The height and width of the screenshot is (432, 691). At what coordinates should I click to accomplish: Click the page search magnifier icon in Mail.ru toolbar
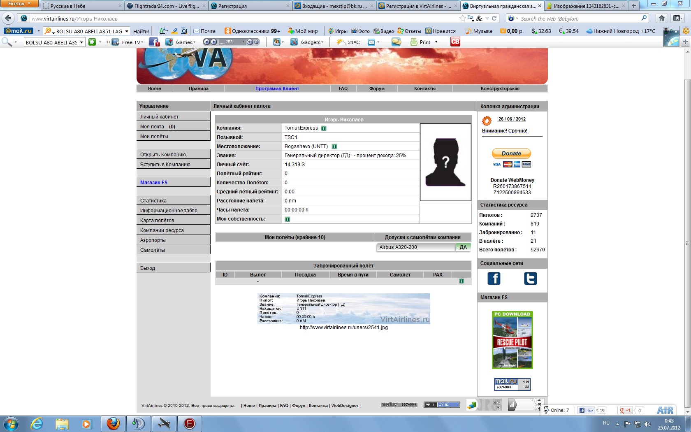[184, 31]
